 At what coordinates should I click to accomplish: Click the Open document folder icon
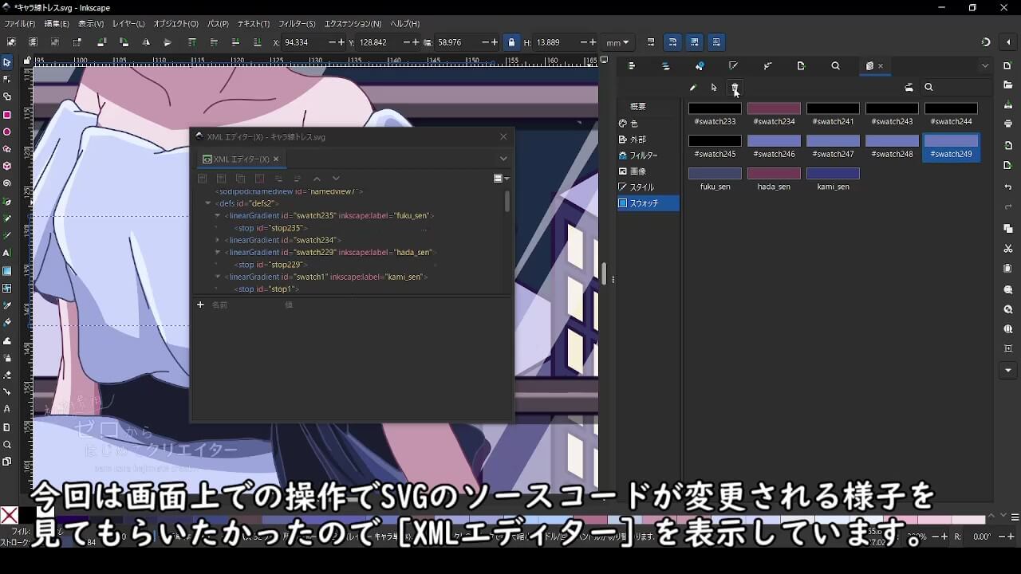point(1008,85)
